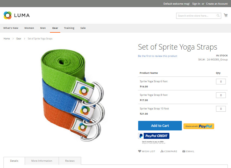231x168 pixels.
Task: Click Be the first to review this product
Action: coord(157,56)
